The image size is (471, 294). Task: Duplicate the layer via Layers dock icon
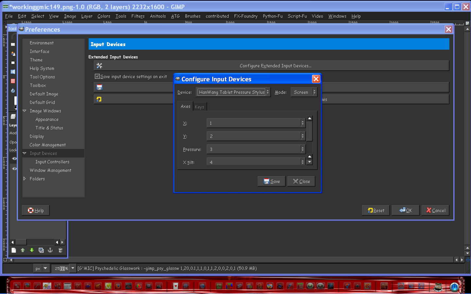click(x=41, y=250)
